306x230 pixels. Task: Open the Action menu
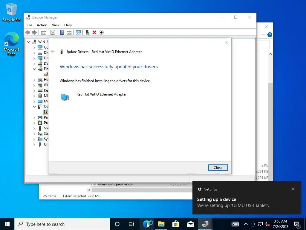click(42, 25)
